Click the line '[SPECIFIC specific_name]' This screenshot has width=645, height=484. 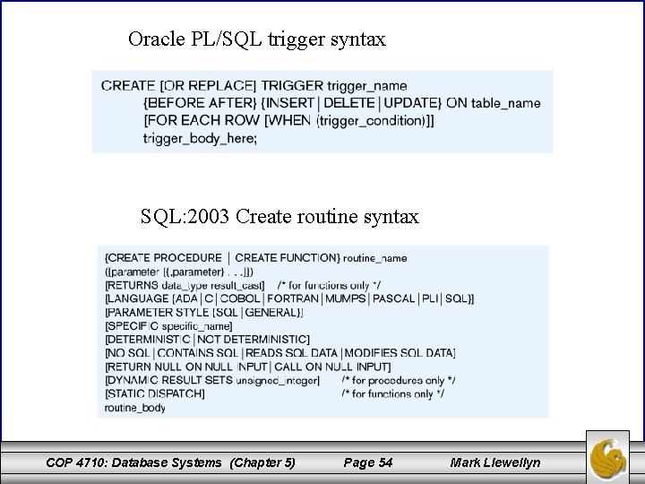point(168,326)
